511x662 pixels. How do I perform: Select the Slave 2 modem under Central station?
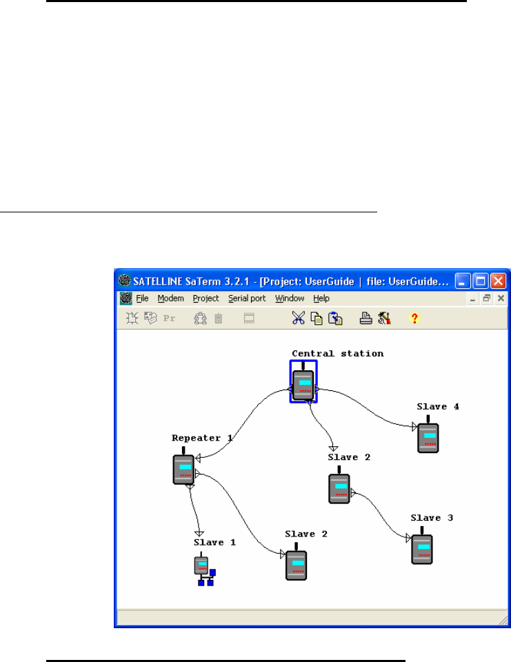tap(339, 485)
